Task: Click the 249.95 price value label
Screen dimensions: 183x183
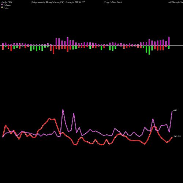Action: (177, 137)
